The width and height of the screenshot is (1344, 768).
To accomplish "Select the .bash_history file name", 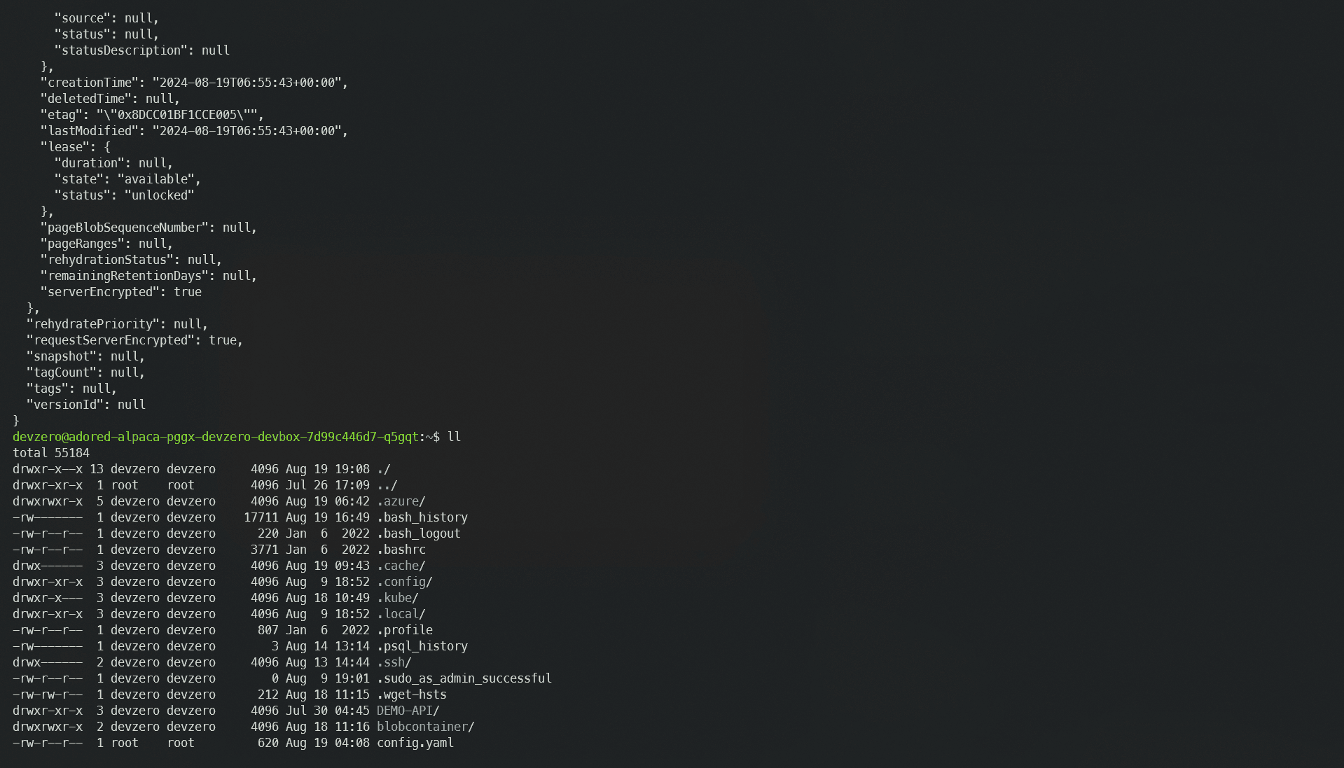I will [422, 517].
